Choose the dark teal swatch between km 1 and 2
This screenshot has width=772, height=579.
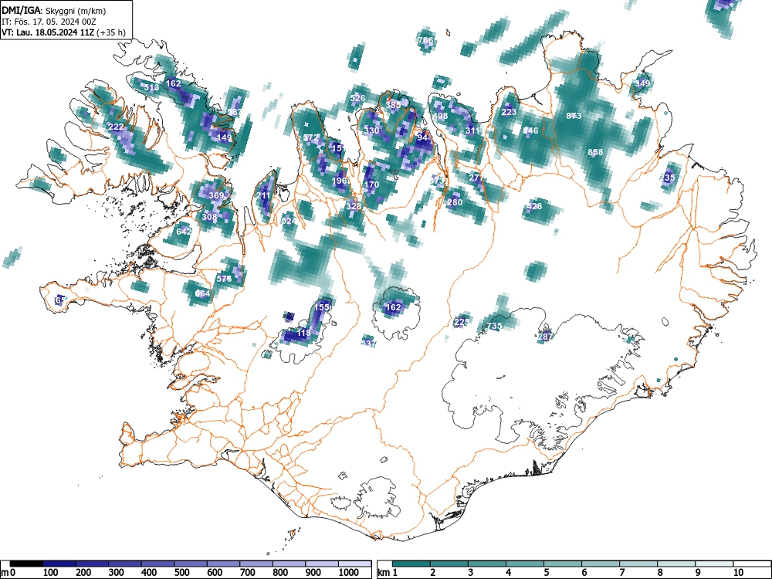411,564
